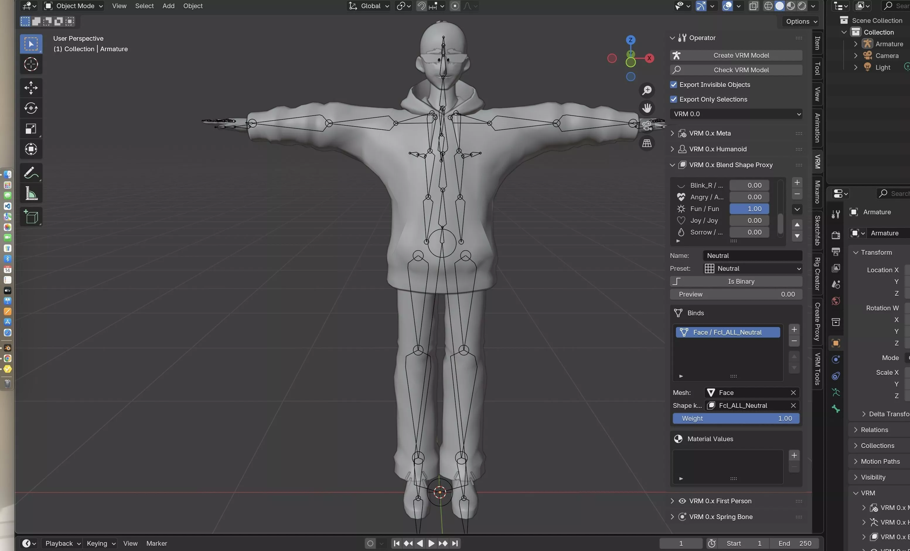Select the Add Cube tool
This screenshot has height=551, width=910.
pyautogui.click(x=31, y=217)
